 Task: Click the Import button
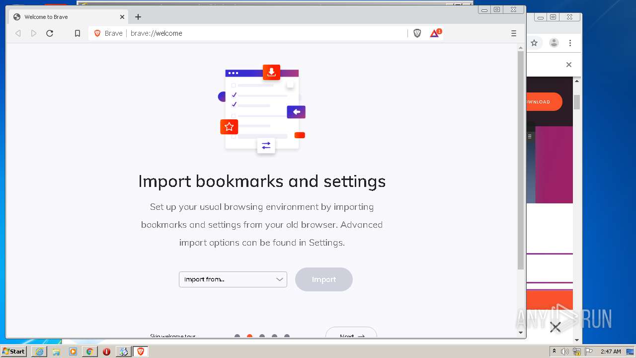click(324, 279)
